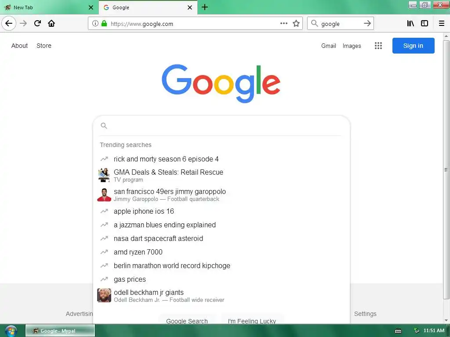Switch to the New Tab tab
The width and height of the screenshot is (450, 337).
pos(49,7)
